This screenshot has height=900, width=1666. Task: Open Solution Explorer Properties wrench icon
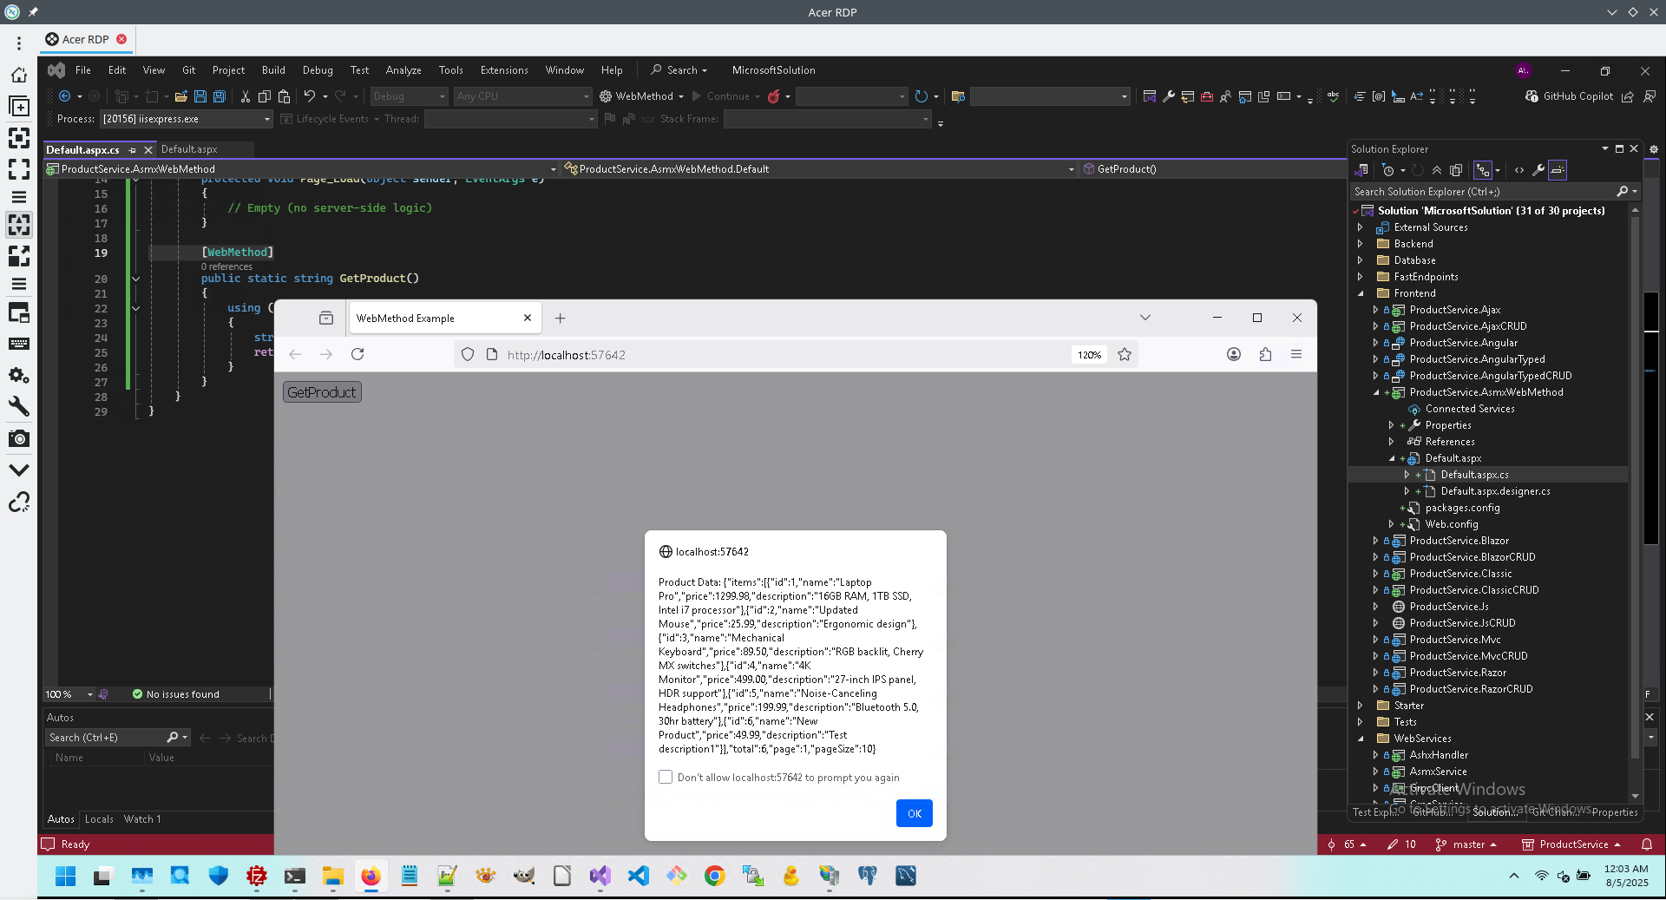pyautogui.click(x=1538, y=170)
